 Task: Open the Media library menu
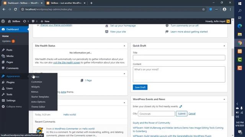tap(10, 56)
